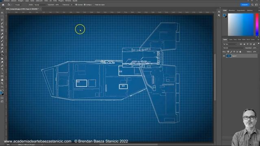260x146 pixels.
Task: Select the Healing Brush tool
Action: click(2, 37)
